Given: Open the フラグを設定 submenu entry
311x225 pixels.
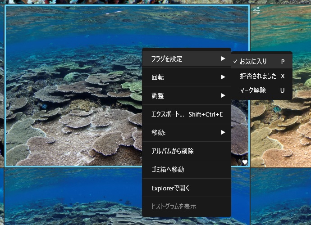Looking at the screenshot, I should (x=187, y=58).
